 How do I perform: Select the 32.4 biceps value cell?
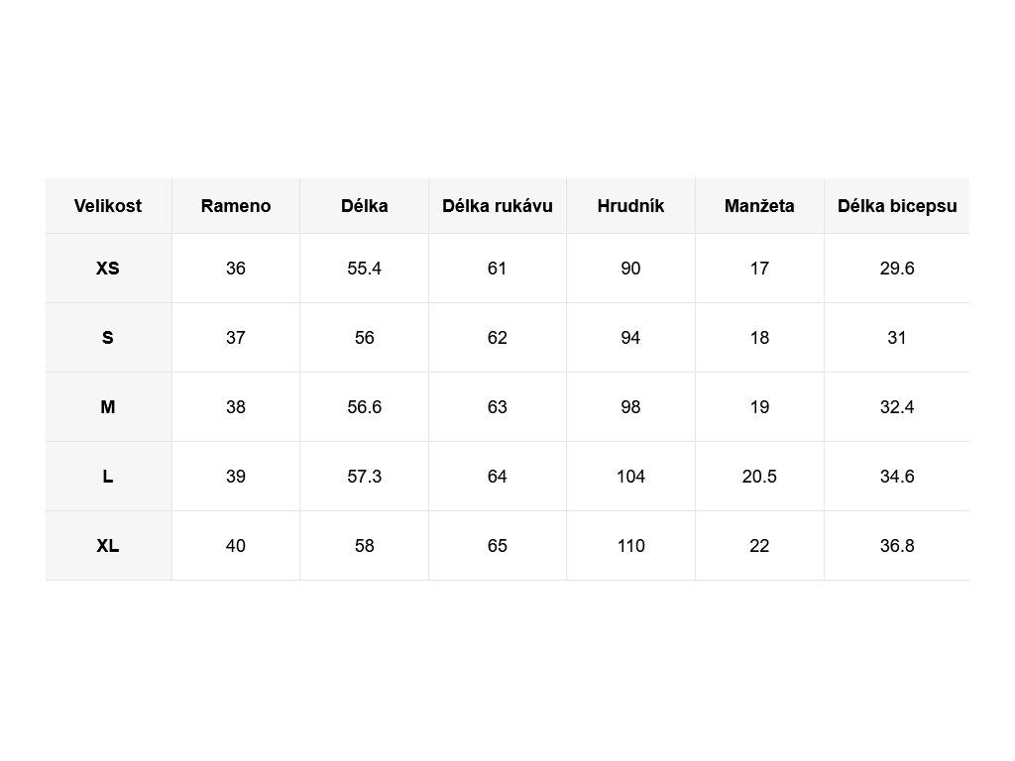897,407
